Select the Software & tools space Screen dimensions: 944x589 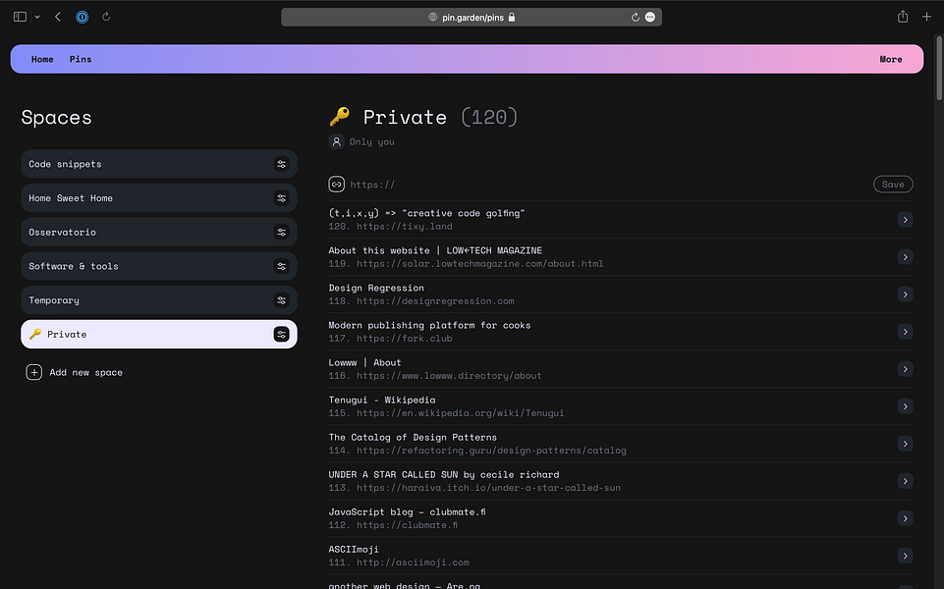point(159,266)
